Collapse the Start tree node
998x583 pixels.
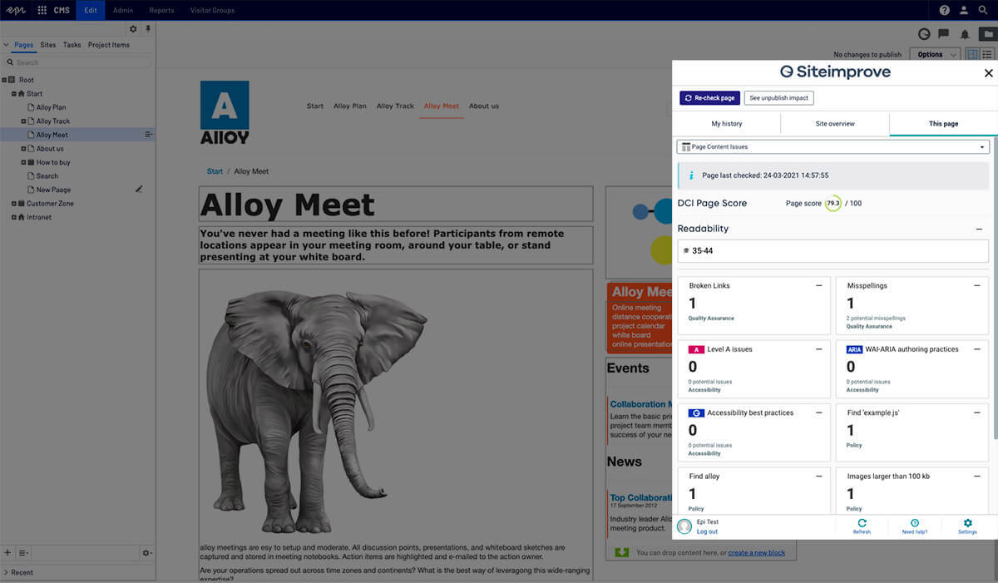click(x=13, y=93)
